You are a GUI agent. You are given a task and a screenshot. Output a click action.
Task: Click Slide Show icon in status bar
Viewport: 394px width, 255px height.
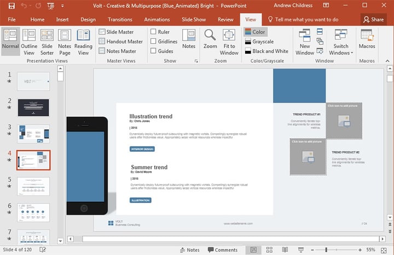click(301, 250)
